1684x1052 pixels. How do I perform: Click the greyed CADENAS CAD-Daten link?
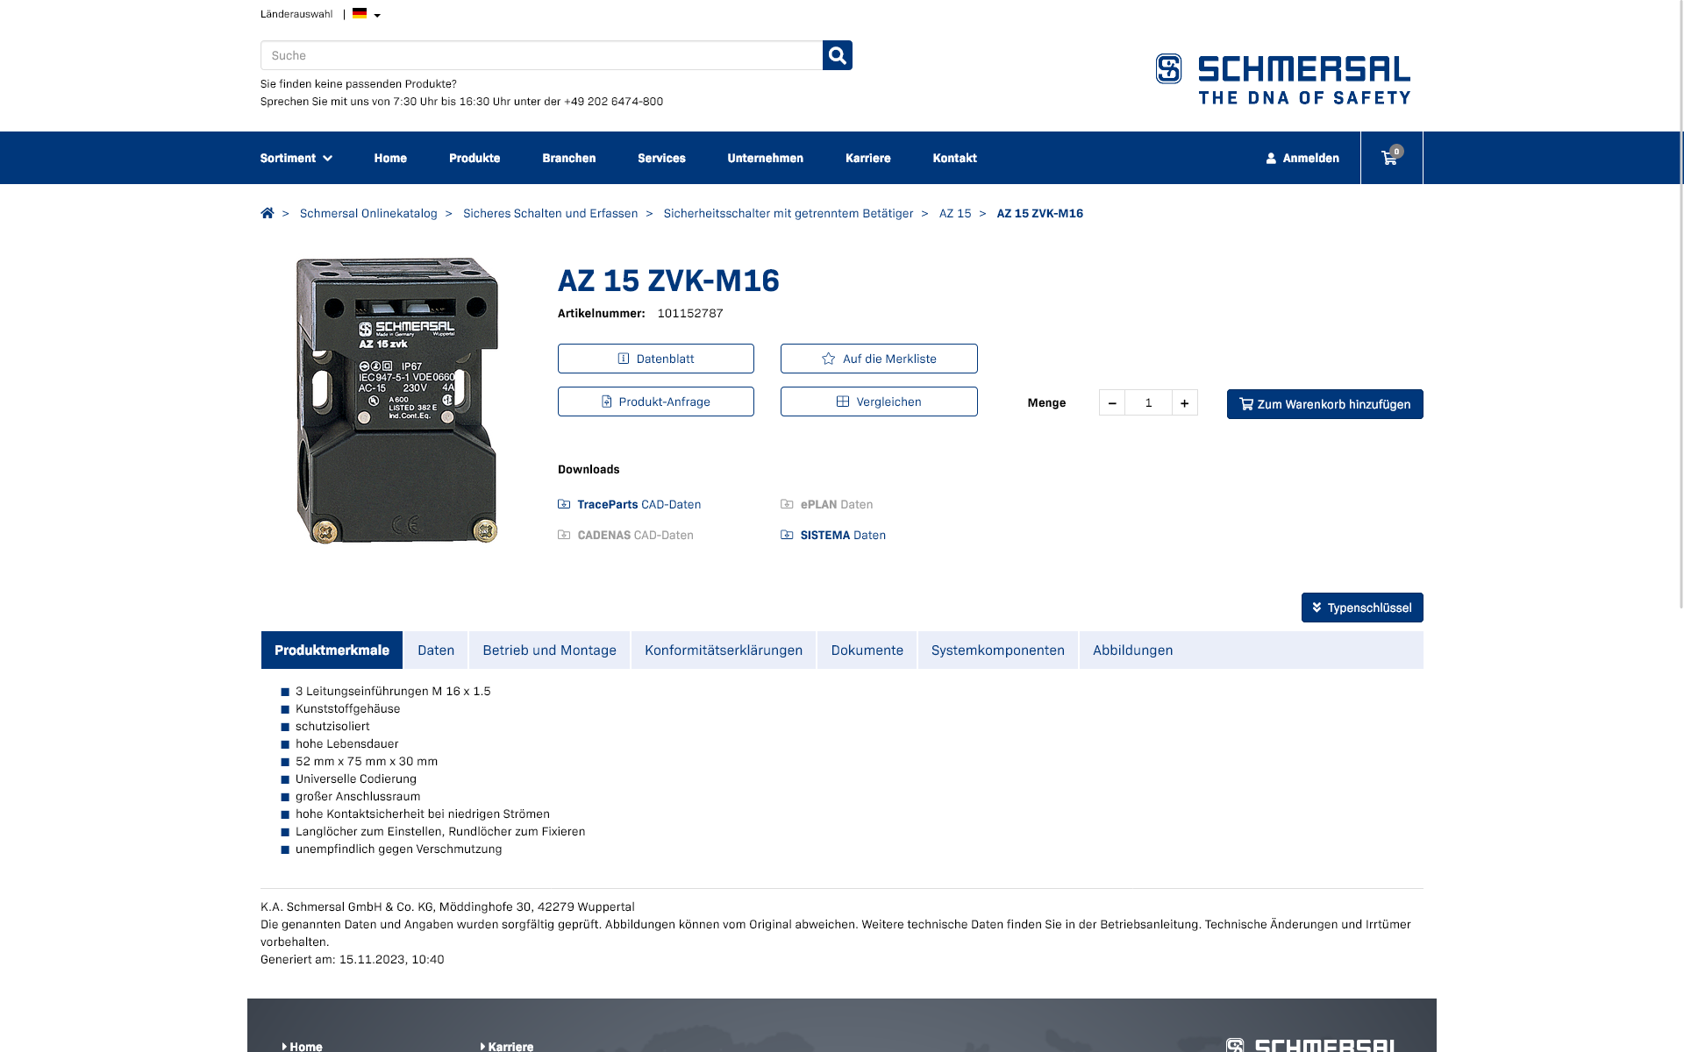point(625,535)
